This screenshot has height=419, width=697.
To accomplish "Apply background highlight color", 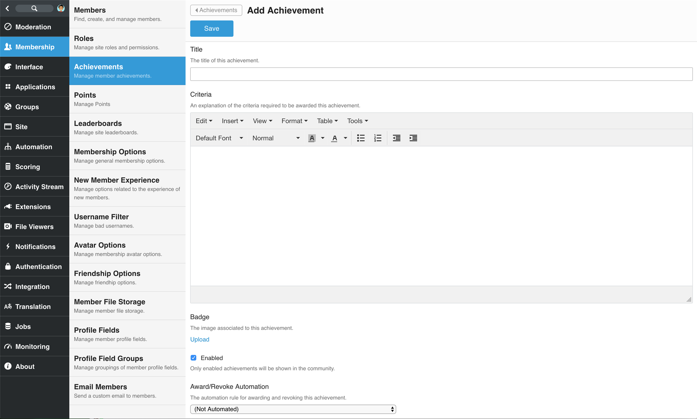I will tap(312, 138).
